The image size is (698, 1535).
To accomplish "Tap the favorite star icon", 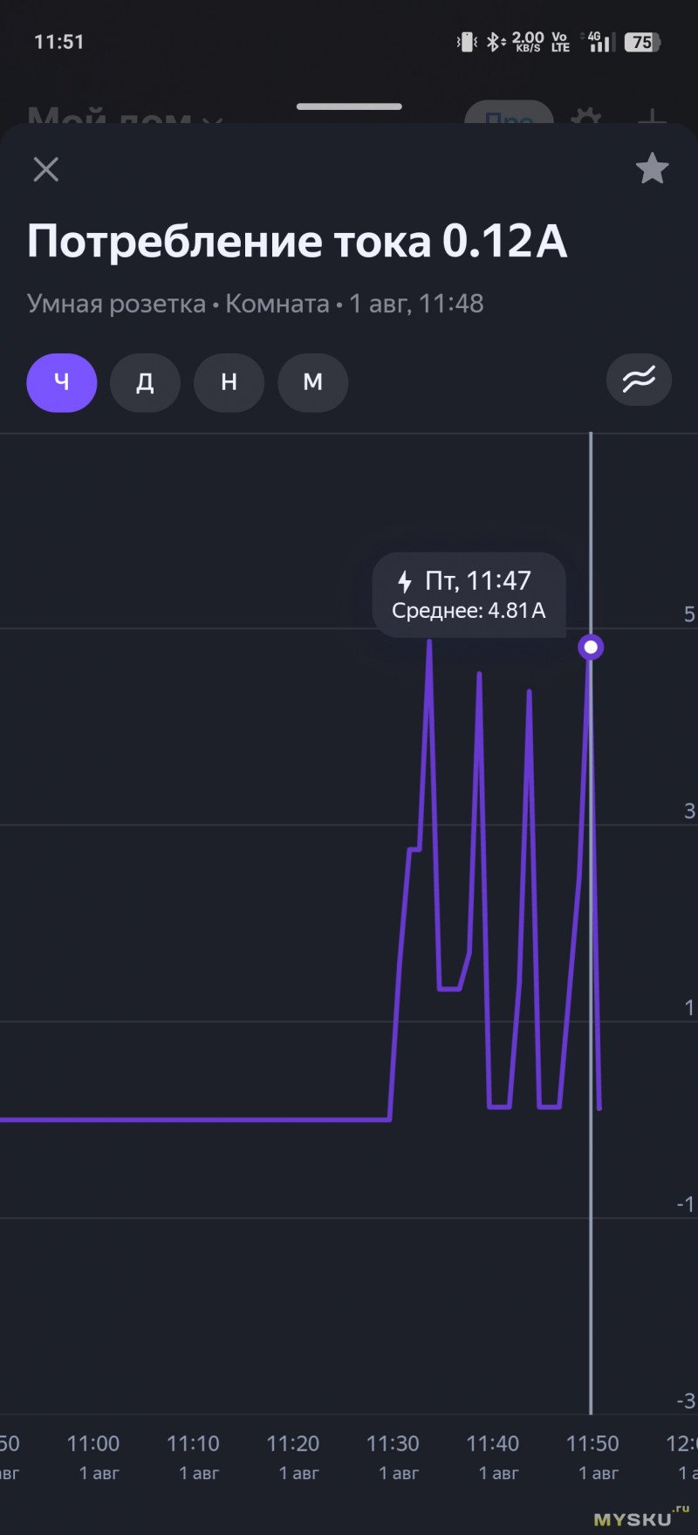I will tap(652, 168).
